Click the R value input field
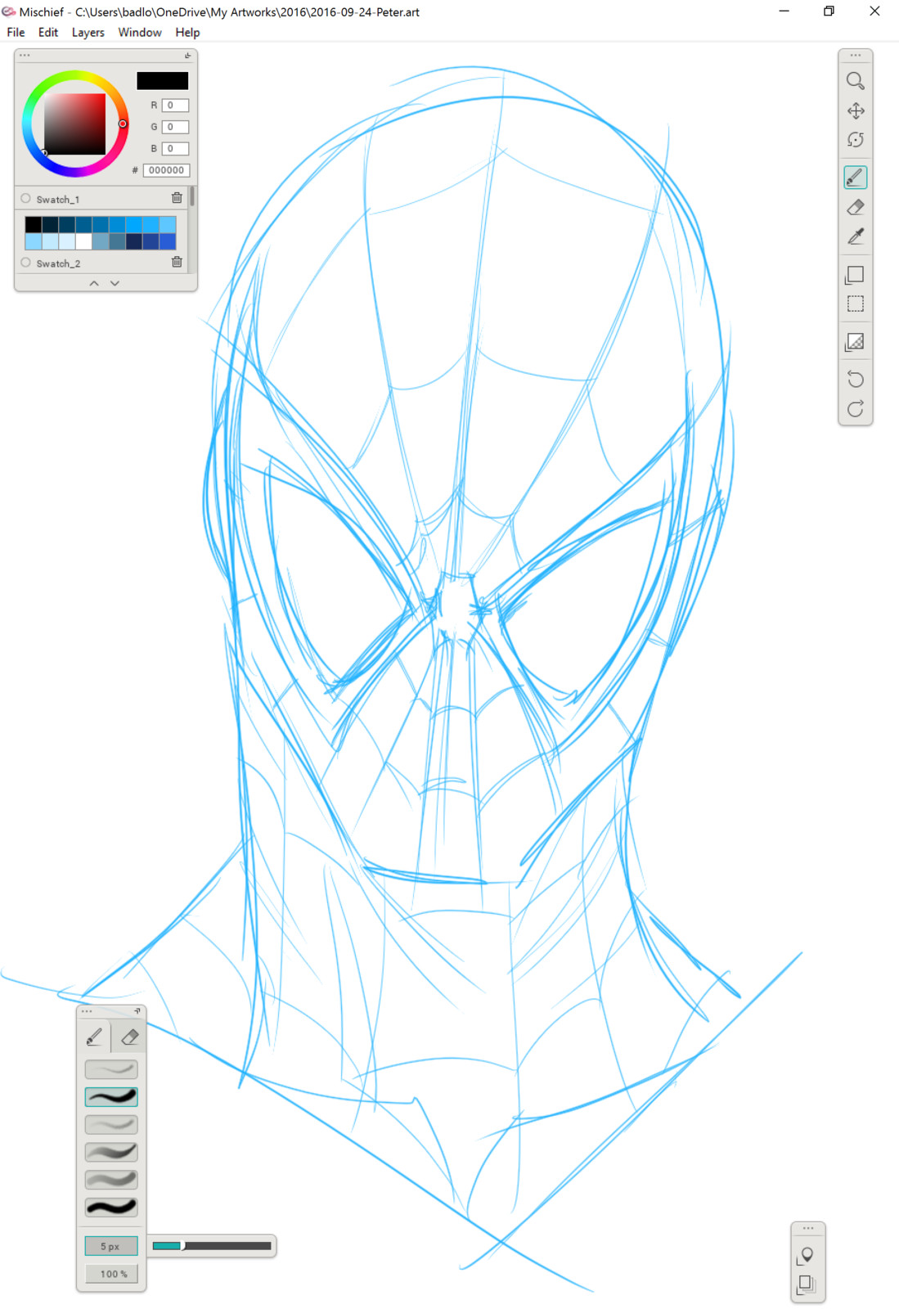Viewport: 899px width, 1309px height. (x=175, y=105)
